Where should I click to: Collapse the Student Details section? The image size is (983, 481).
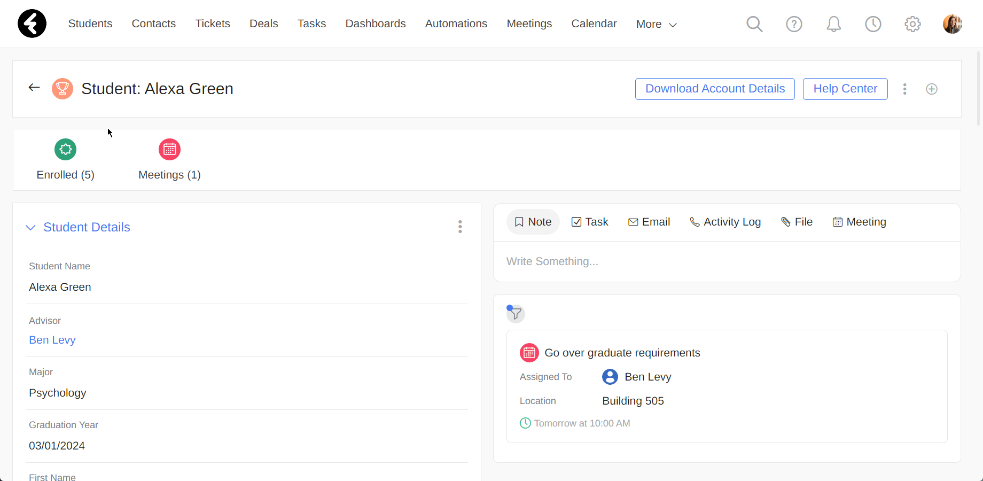pos(31,228)
